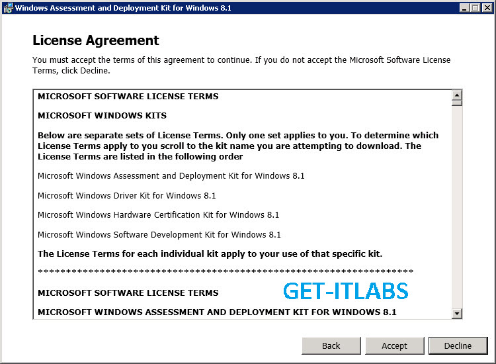This screenshot has height=364, width=496.
Task: Click the license text scroll up arrow
Action: click(x=457, y=95)
